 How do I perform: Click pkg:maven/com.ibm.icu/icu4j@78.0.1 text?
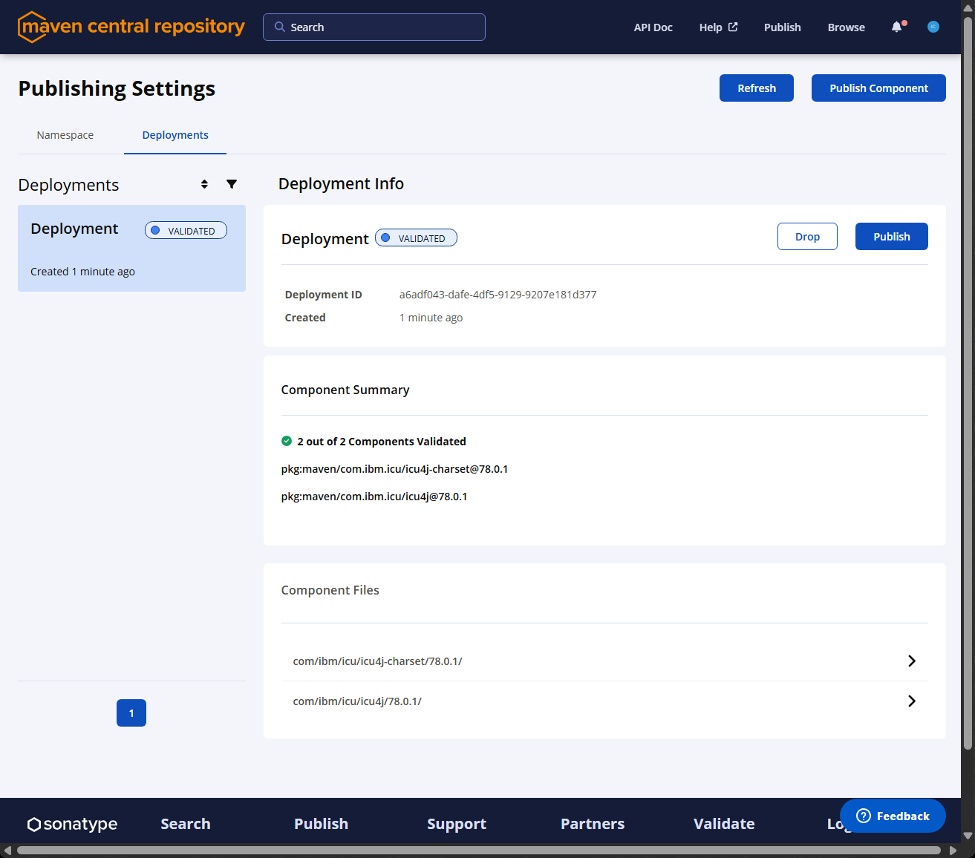coord(374,497)
